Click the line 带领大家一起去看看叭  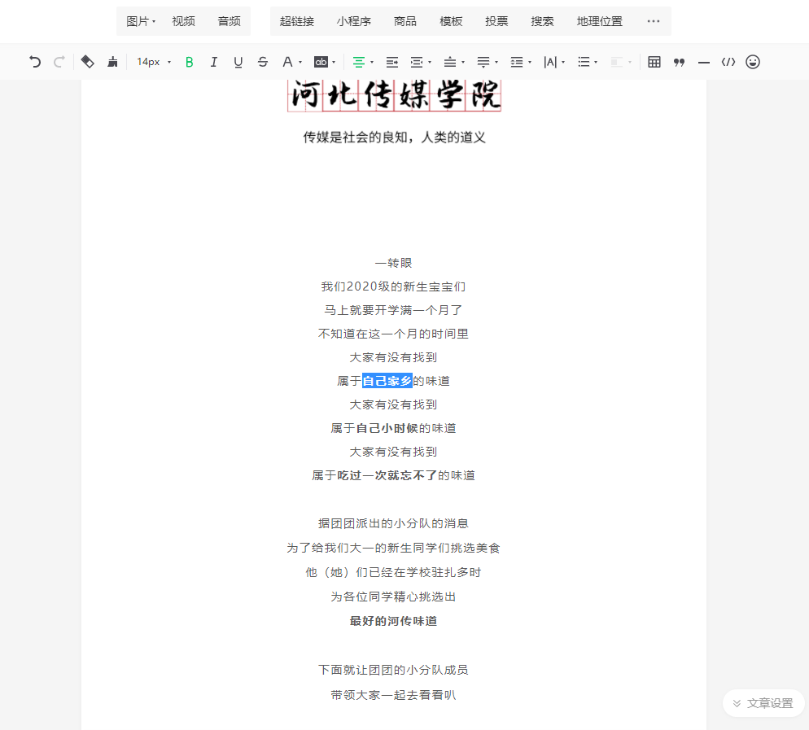393,695
